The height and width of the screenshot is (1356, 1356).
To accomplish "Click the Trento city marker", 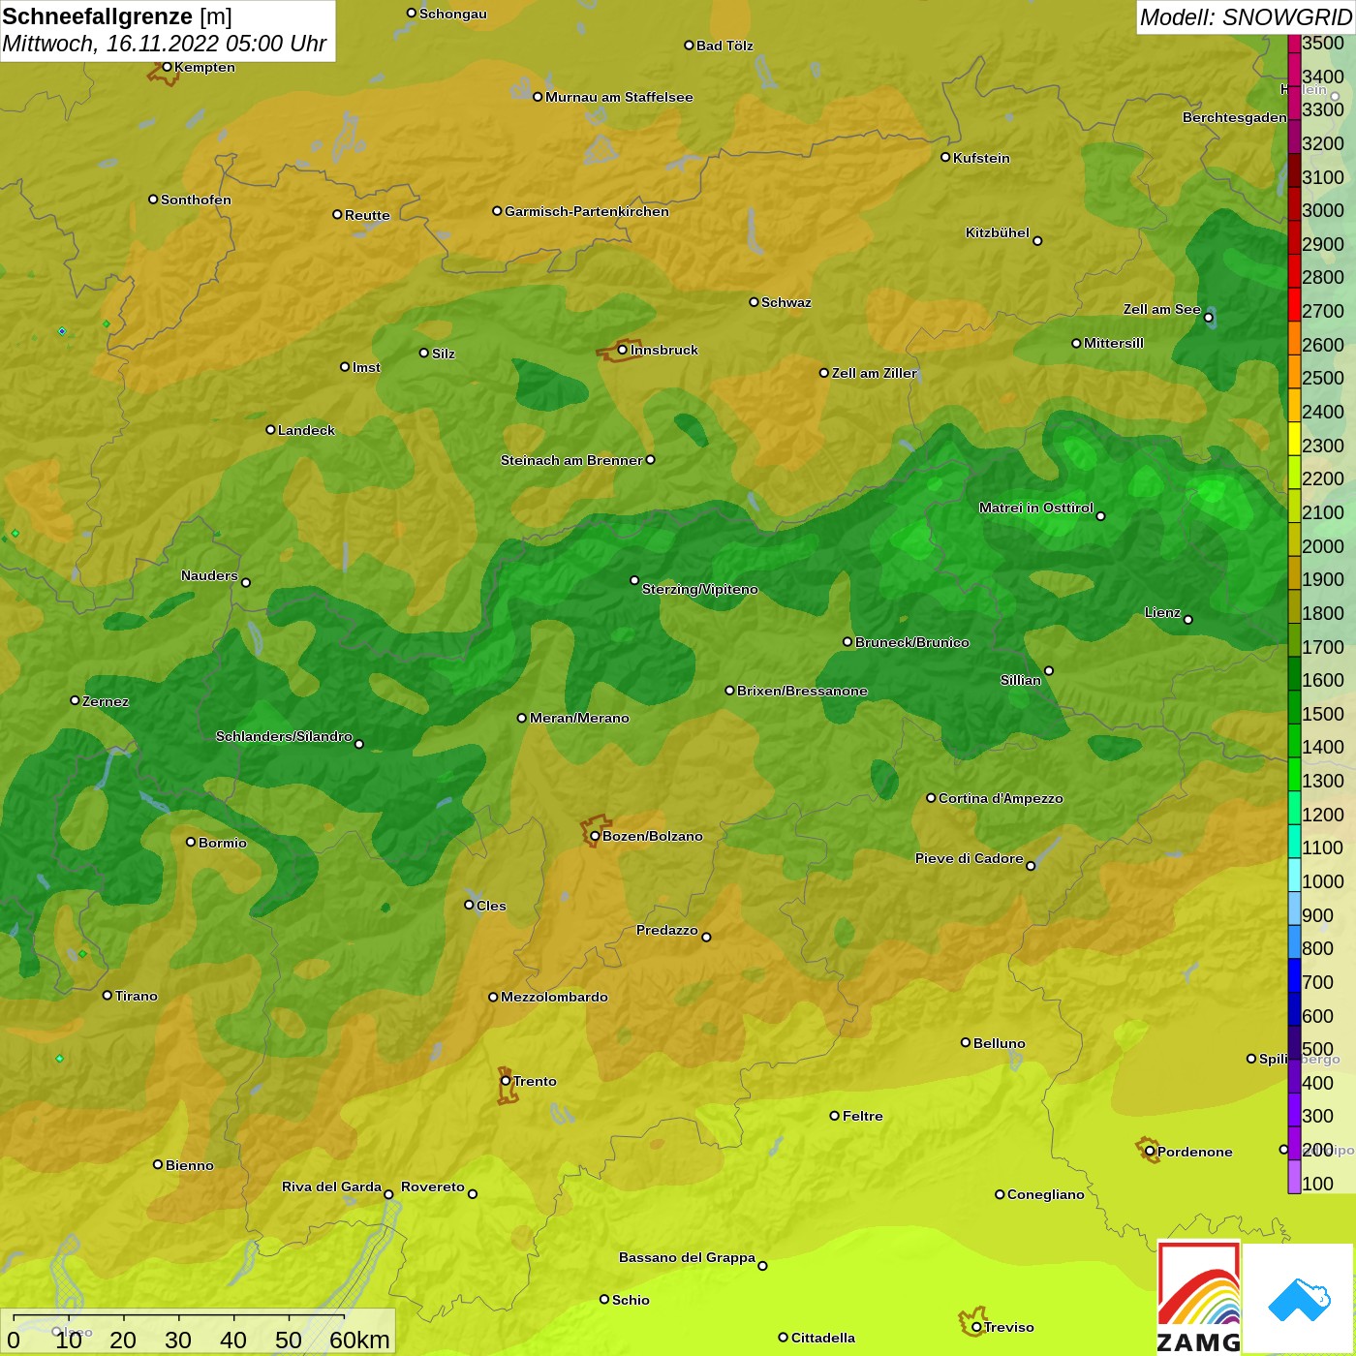I will (x=506, y=1081).
